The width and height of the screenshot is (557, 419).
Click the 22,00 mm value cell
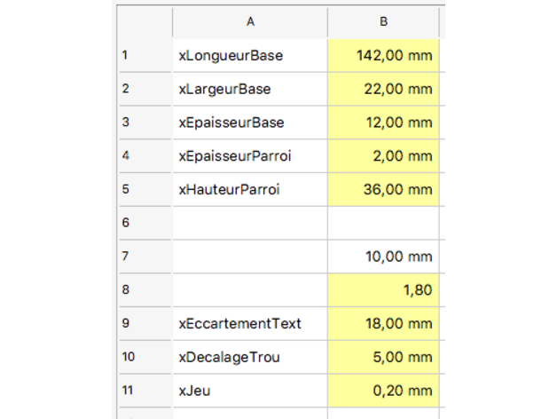[x=383, y=89]
